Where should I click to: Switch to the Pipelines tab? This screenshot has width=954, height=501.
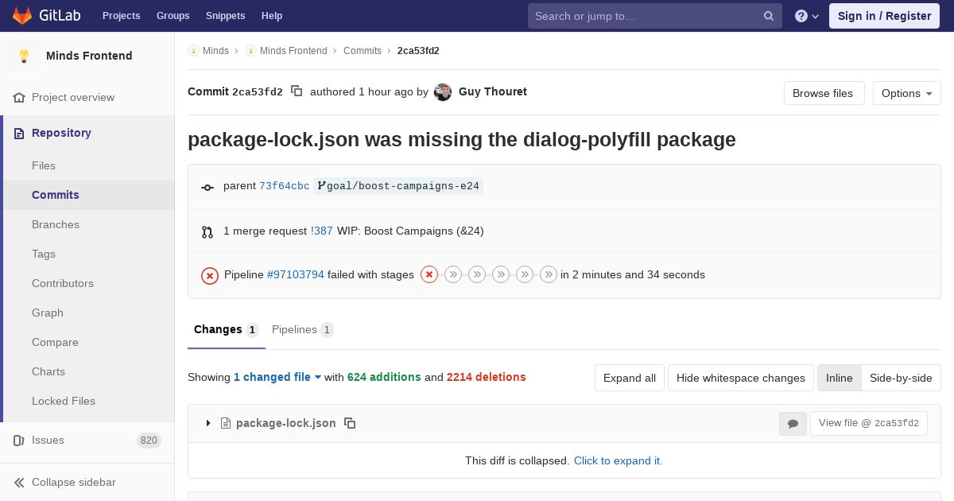[302, 329]
